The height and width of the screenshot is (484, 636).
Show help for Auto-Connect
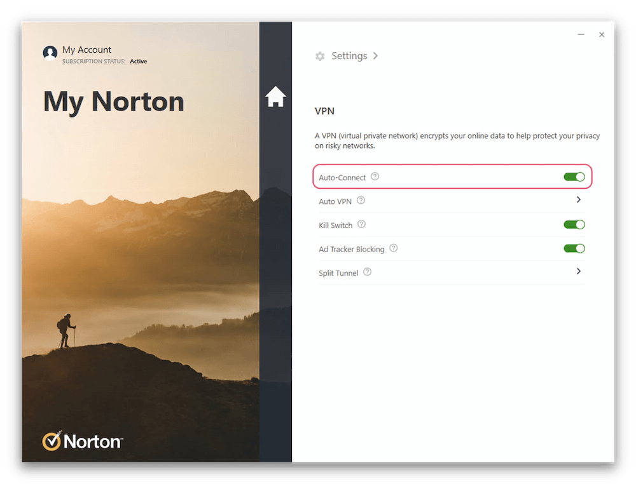[375, 176]
